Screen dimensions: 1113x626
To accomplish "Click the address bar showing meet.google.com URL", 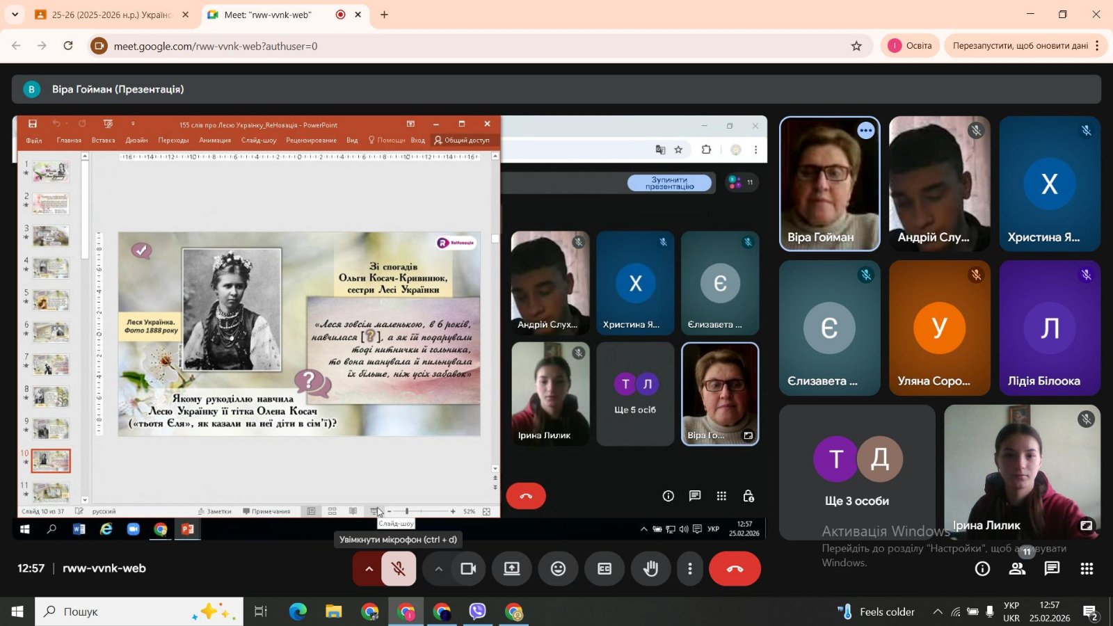I will pyautogui.click(x=480, y=46).
